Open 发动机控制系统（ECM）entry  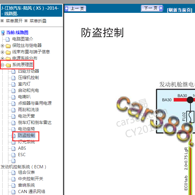point(24,167)
